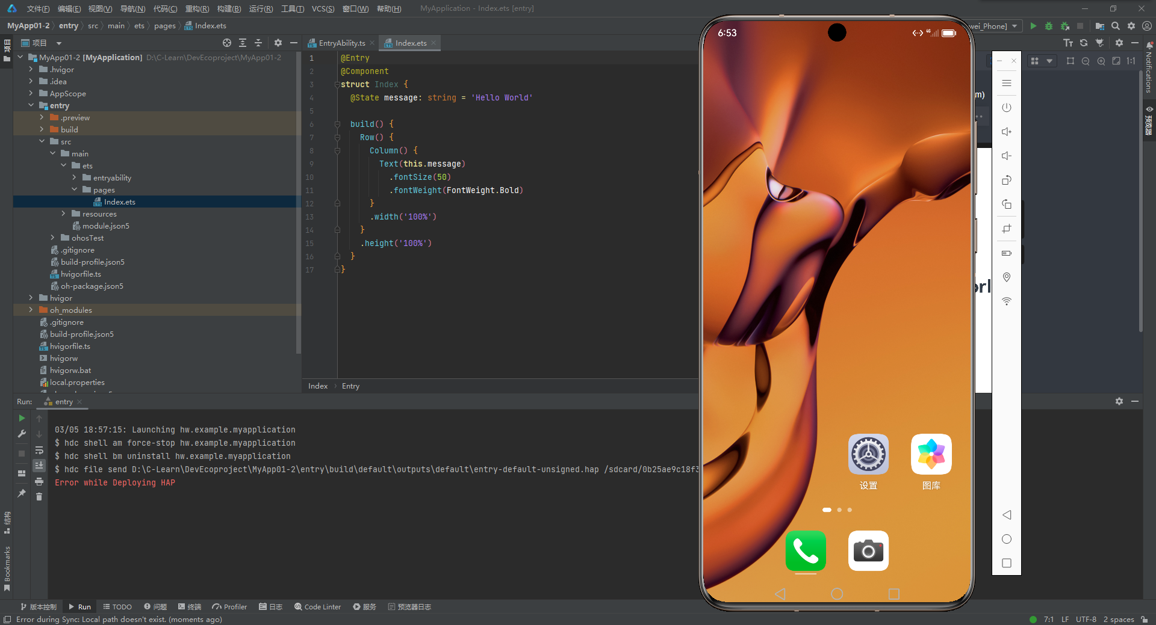Tap emulator toolbar Recents square

(x=1007, y=563)
